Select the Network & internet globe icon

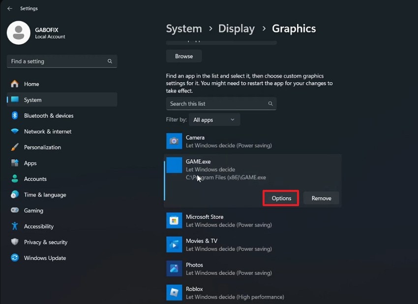[14, 131]
